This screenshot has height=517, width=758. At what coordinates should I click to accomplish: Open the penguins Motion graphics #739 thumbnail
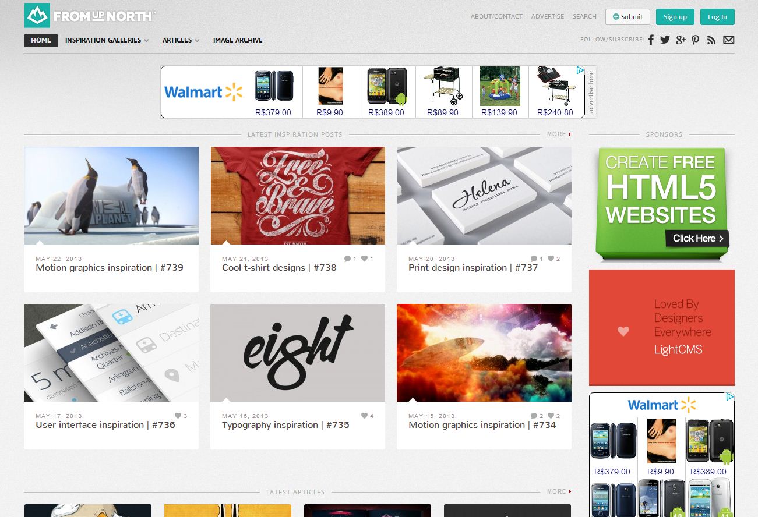[111, 195]
